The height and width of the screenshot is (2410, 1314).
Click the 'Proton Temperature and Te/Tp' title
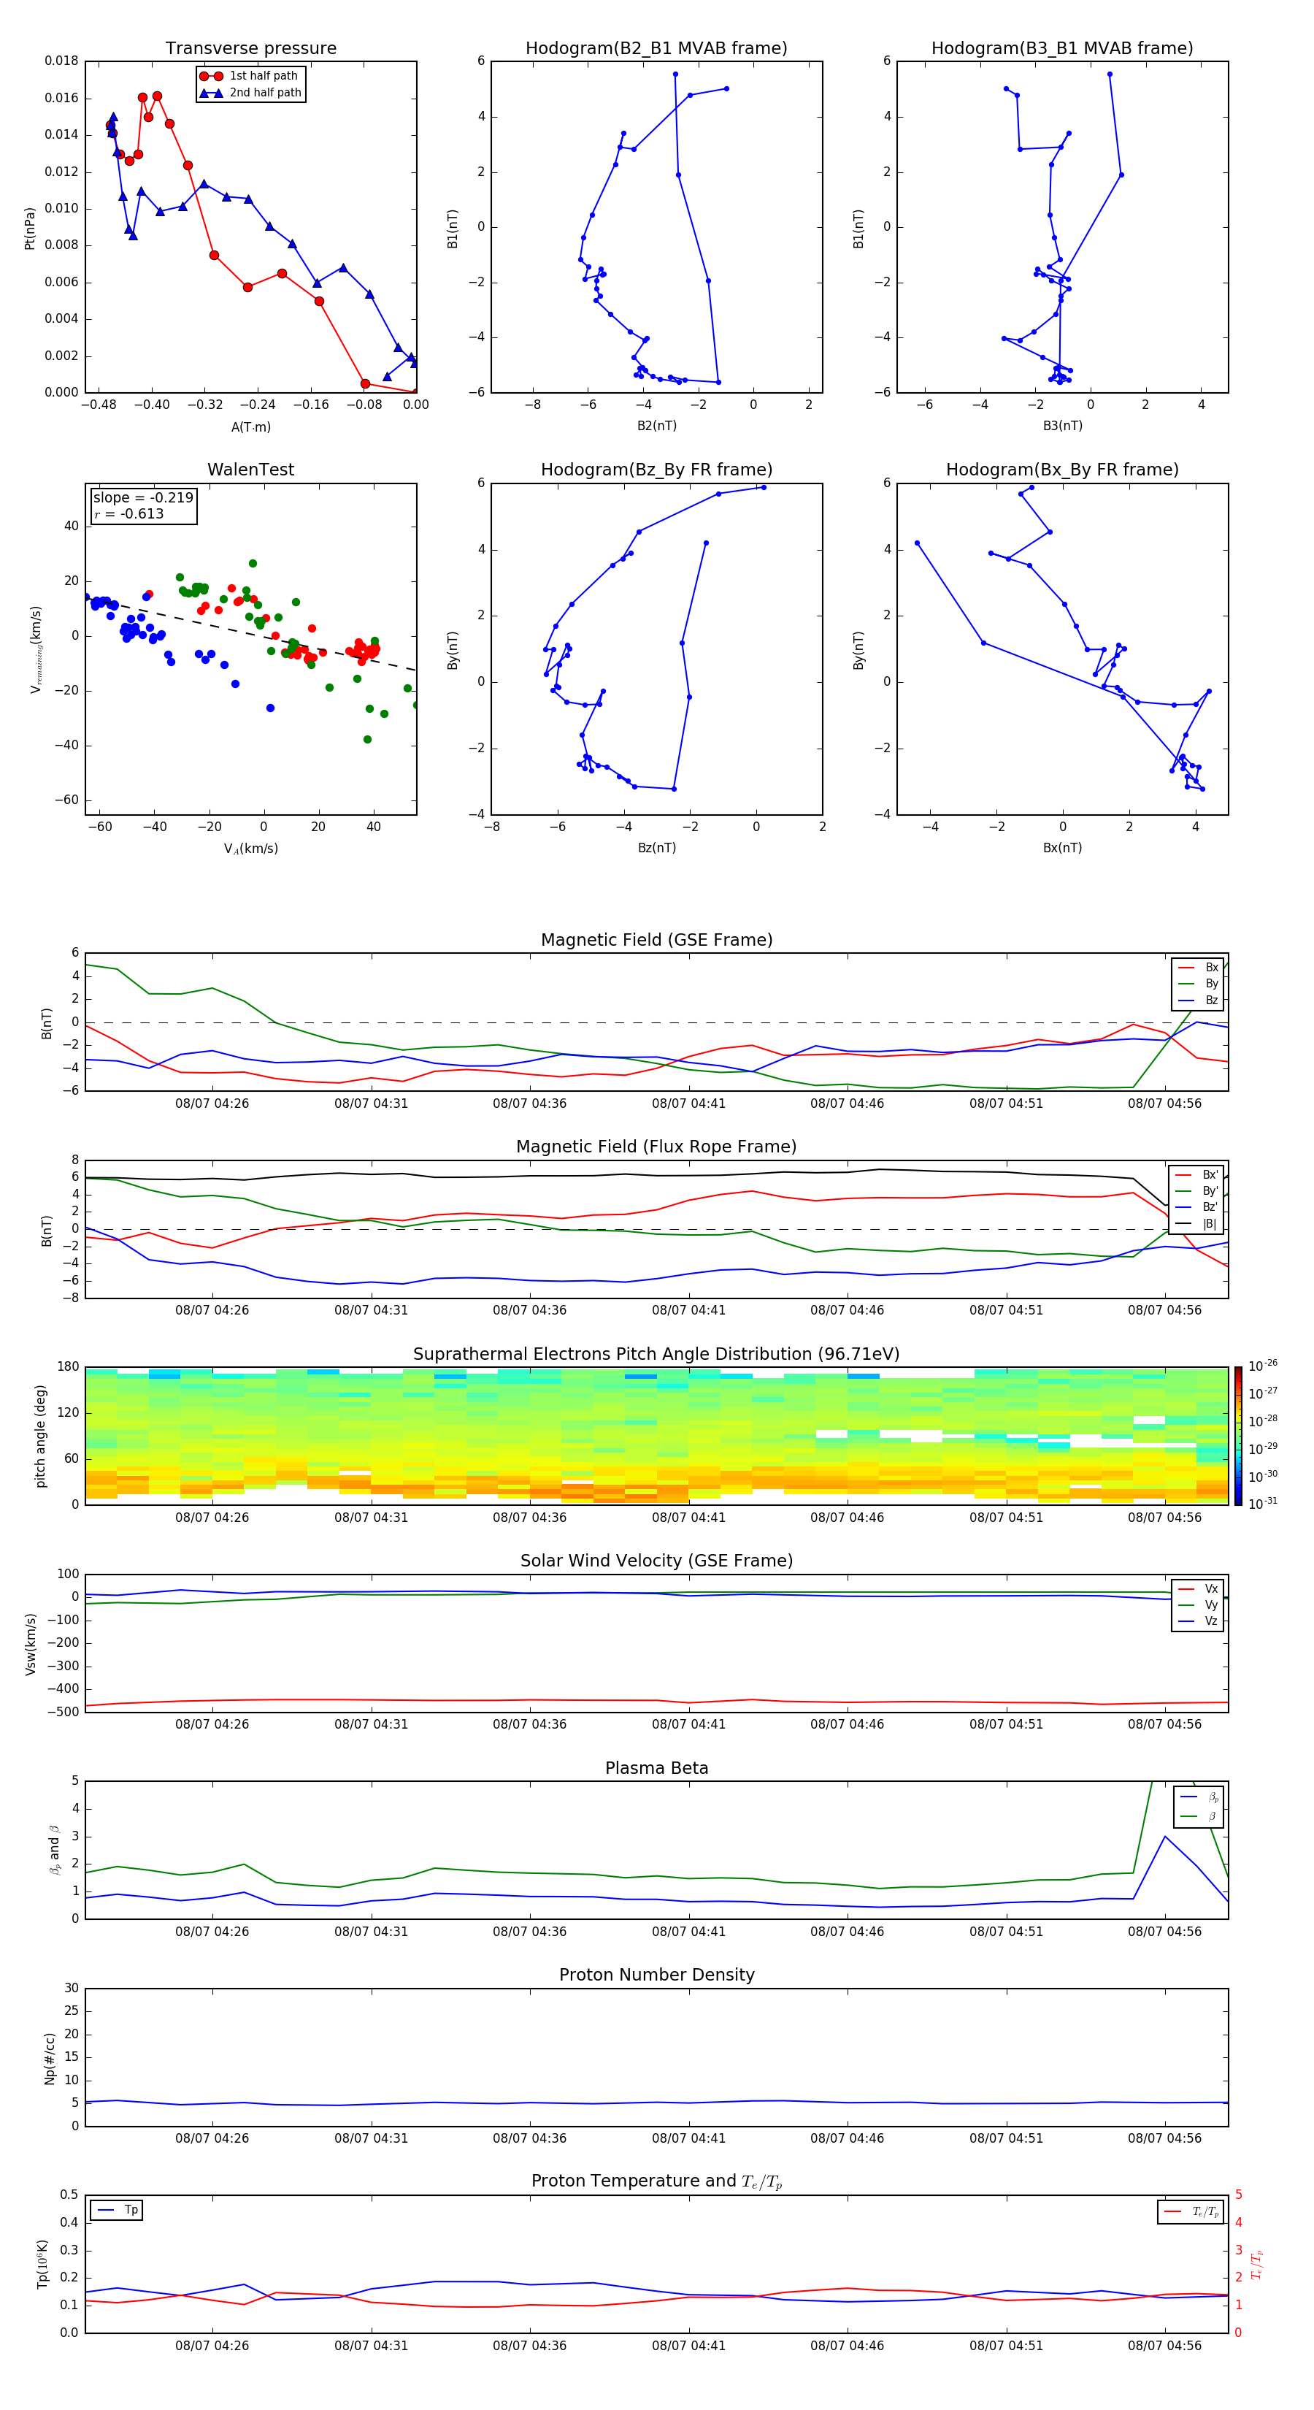pyautogui.click(x=656, y=2181)
